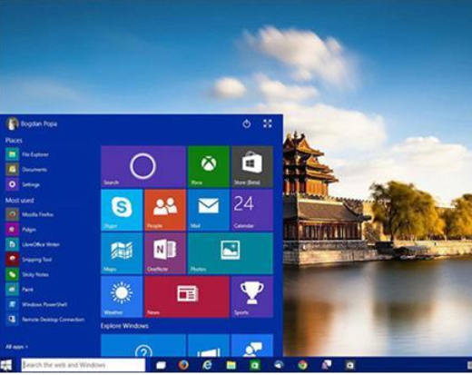
Task: Open the Mail tile
Action: click(x=209, y=210)
